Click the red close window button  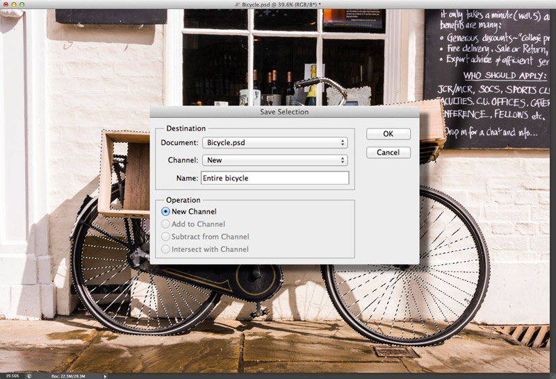coord(5,4)
